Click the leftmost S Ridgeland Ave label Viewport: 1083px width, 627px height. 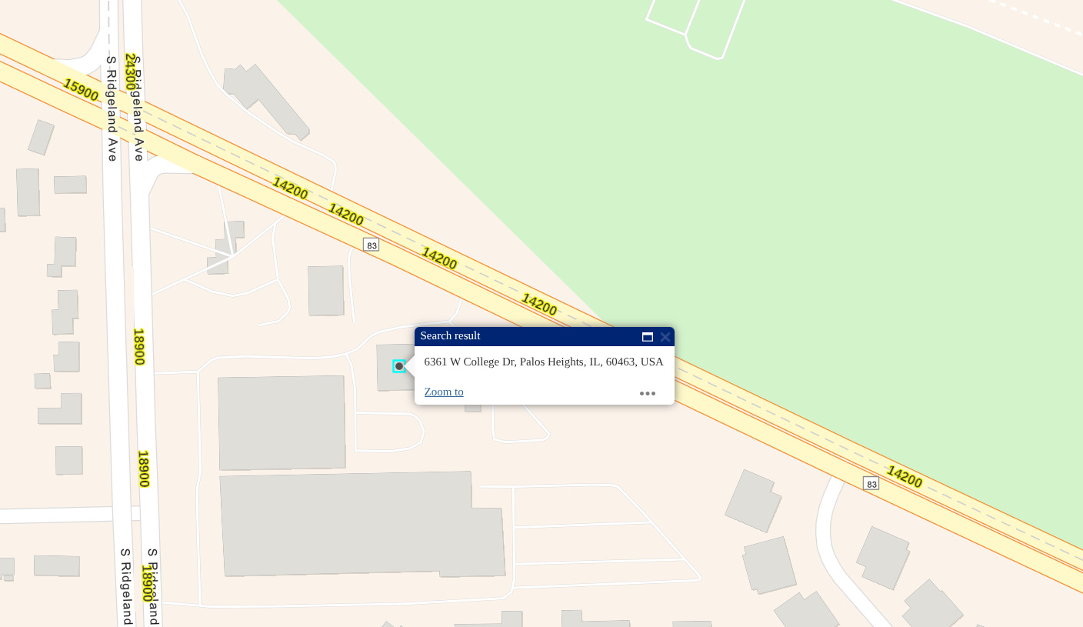[x=112, y=108]
